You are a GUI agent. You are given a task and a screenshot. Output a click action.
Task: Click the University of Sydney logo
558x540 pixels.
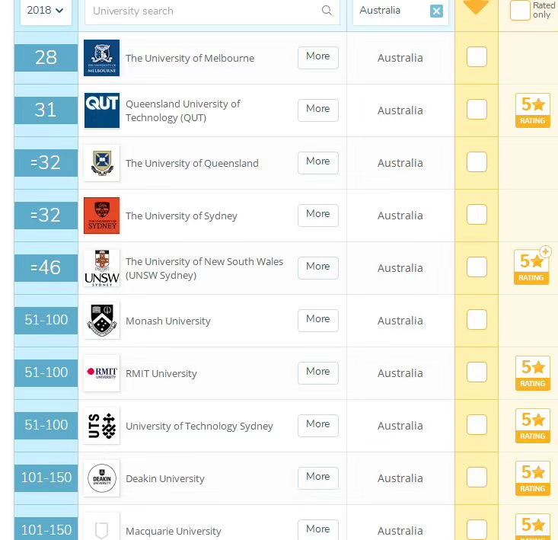[101, 216]
